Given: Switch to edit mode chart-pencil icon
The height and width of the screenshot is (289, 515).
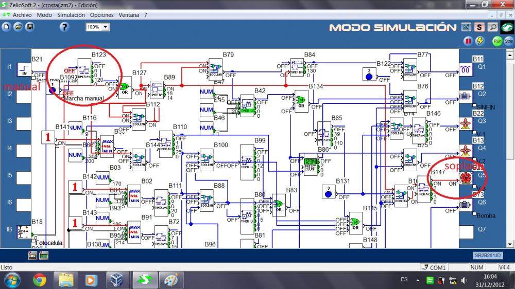Looking at the screenshot, I should tap(466, 27).
